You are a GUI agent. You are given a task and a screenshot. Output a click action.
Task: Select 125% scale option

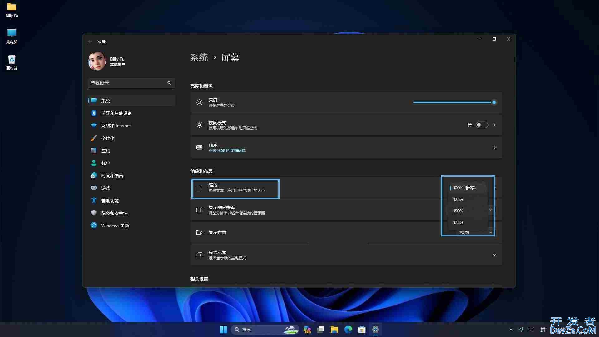[468, 199]
